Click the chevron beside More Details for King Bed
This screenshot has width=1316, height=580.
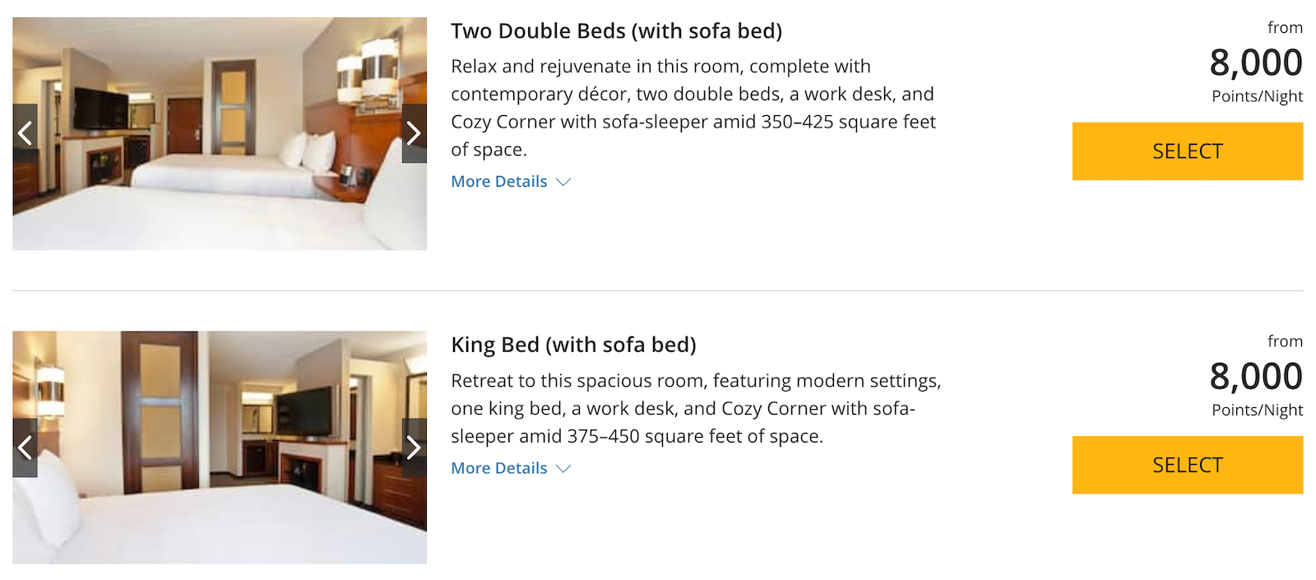(563, 468)
